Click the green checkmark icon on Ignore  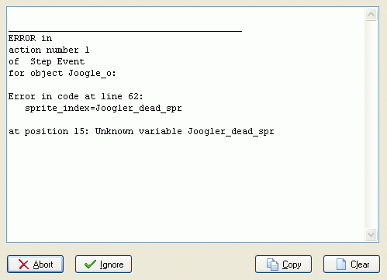90,264
